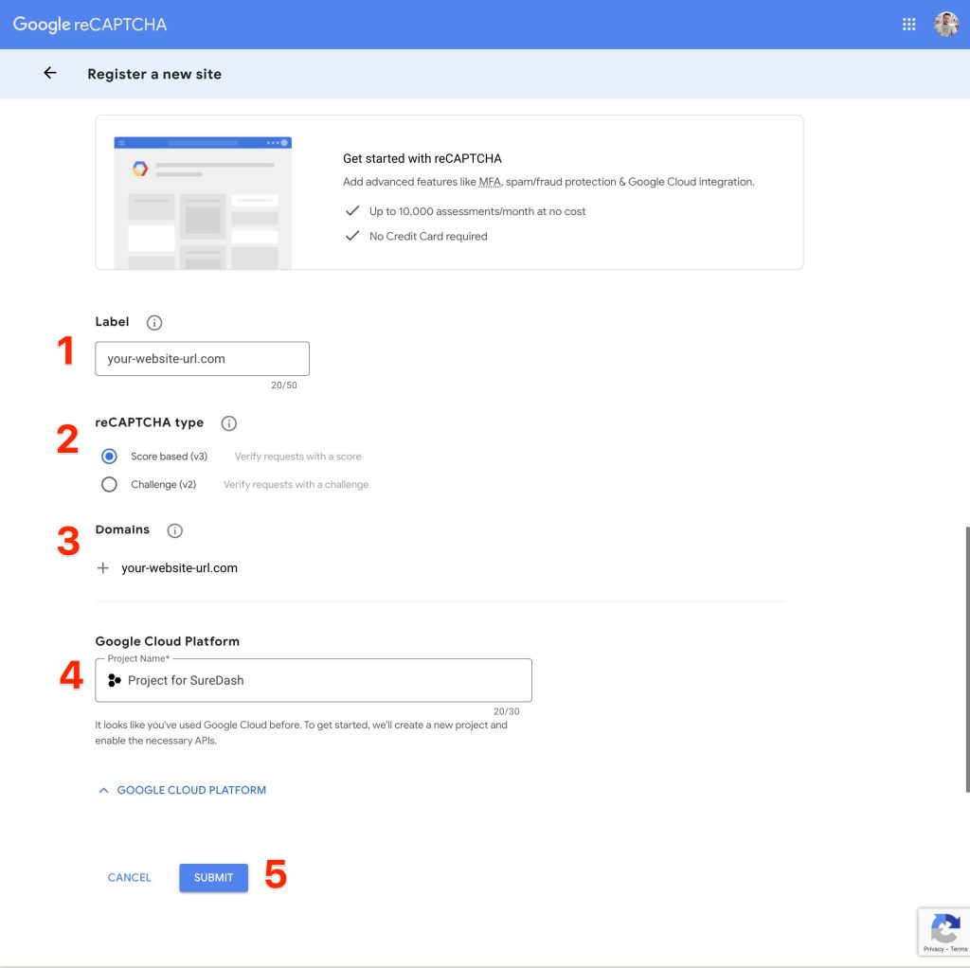Click the MFA abbreviation text

pyautogui.click(x=490, y=182)
